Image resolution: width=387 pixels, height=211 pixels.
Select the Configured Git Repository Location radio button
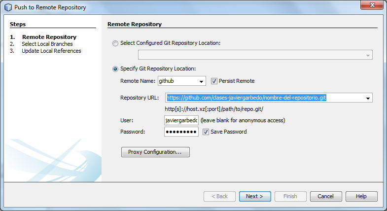click(x=115, y=43)
